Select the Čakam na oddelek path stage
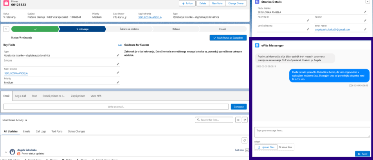Viewport: 373px width, 160px height. point(129,29)
